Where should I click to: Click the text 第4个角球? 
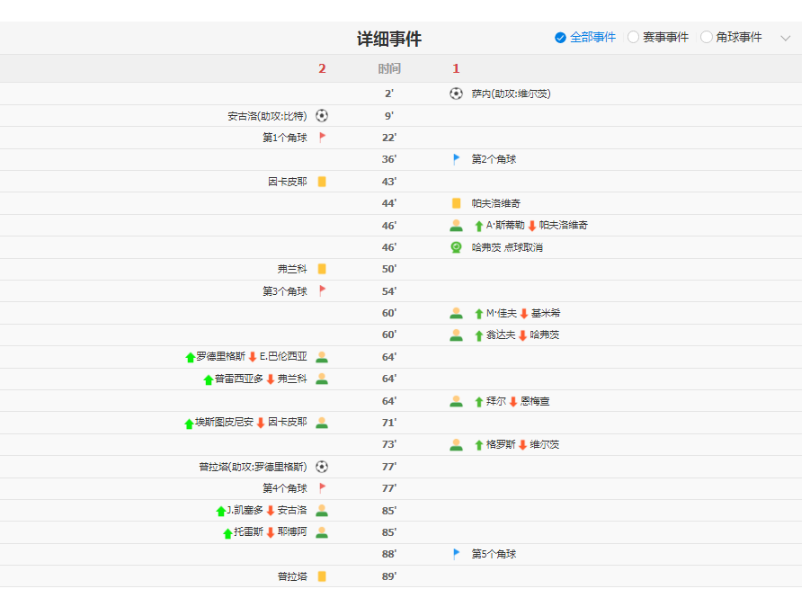(x=285, y=488)
